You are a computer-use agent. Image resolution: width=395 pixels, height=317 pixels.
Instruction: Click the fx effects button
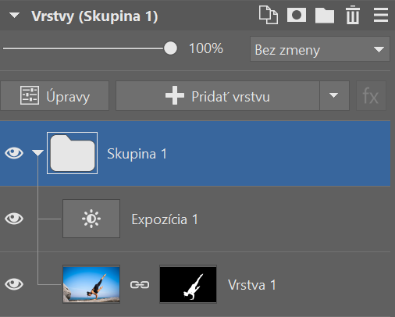tap(371, 96)
